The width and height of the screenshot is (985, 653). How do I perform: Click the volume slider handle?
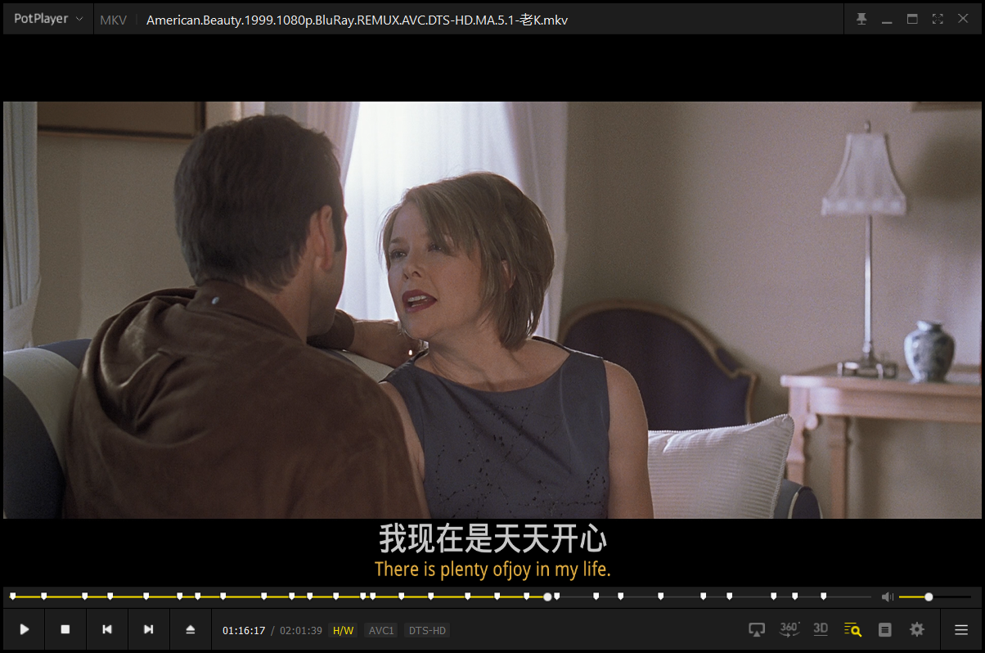click(929, 597)
